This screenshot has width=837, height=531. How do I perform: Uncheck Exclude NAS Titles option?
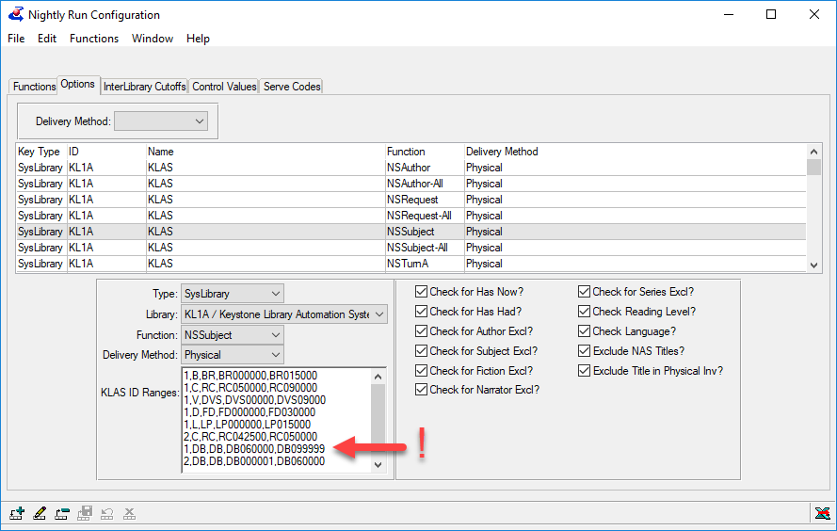coord(585,351)
